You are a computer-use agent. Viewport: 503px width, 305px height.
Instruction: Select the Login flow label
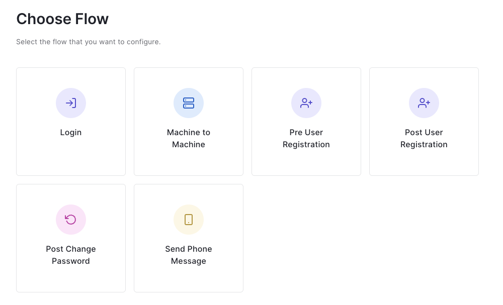click(71, 133)
